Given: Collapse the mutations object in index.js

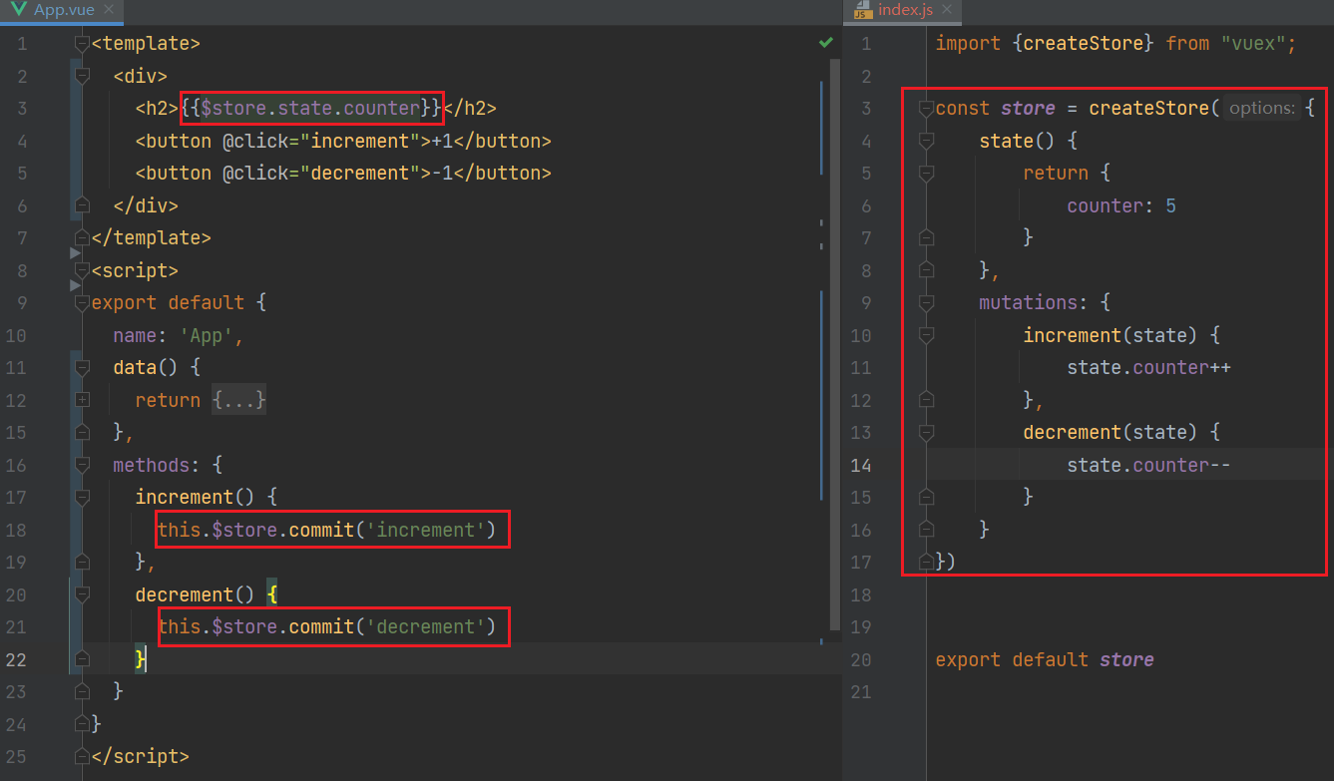Looking at the screenshot, I should tap(926, 303).
